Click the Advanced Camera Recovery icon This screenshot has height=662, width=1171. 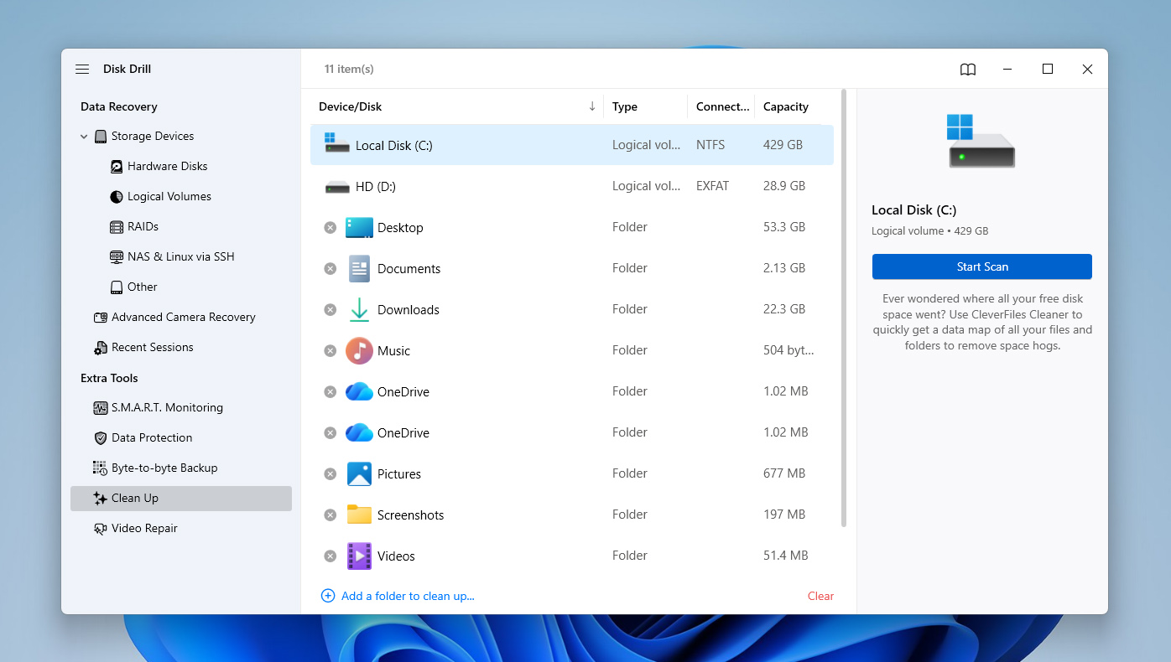pyautogui.click(x=101, y=318)
